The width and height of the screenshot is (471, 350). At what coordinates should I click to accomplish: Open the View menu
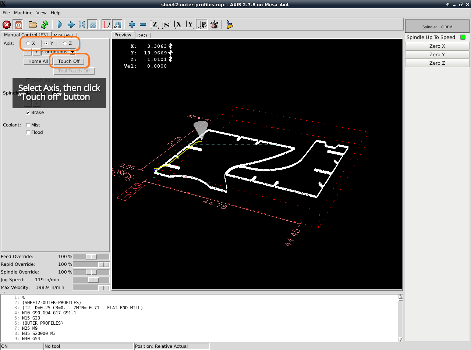42,12
